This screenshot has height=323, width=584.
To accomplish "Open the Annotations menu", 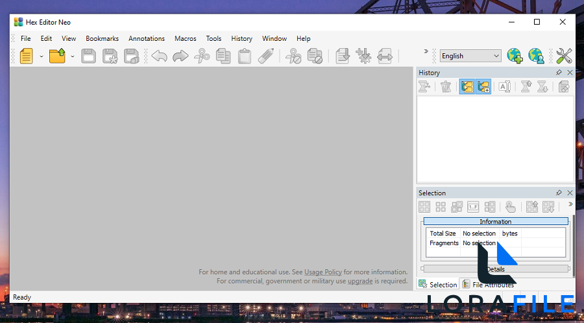I will (147, 38).
